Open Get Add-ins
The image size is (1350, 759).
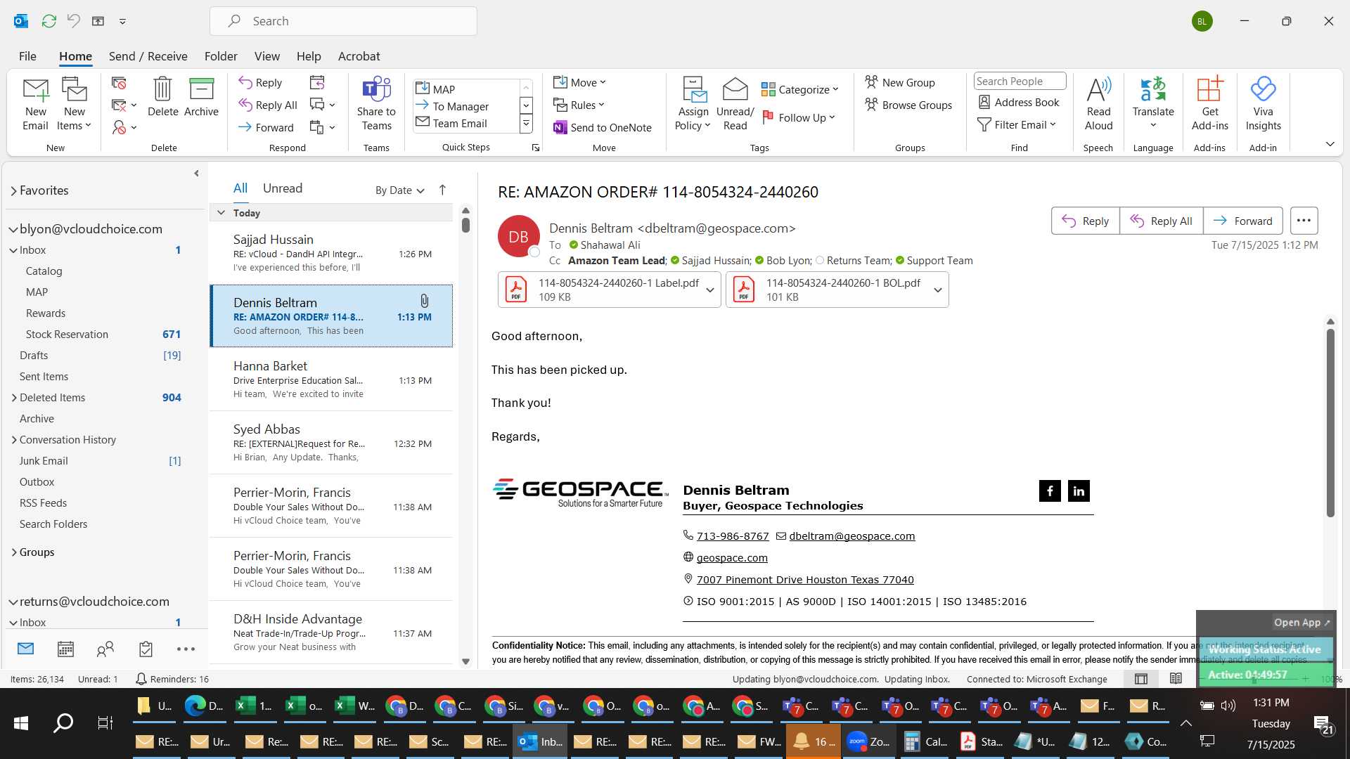point(1209,104)
